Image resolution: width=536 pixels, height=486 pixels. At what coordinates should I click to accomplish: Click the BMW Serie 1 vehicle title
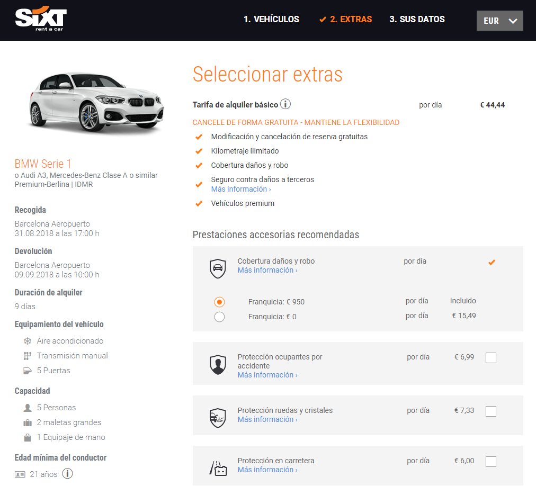pyautogui.click(x=43, y=164)
